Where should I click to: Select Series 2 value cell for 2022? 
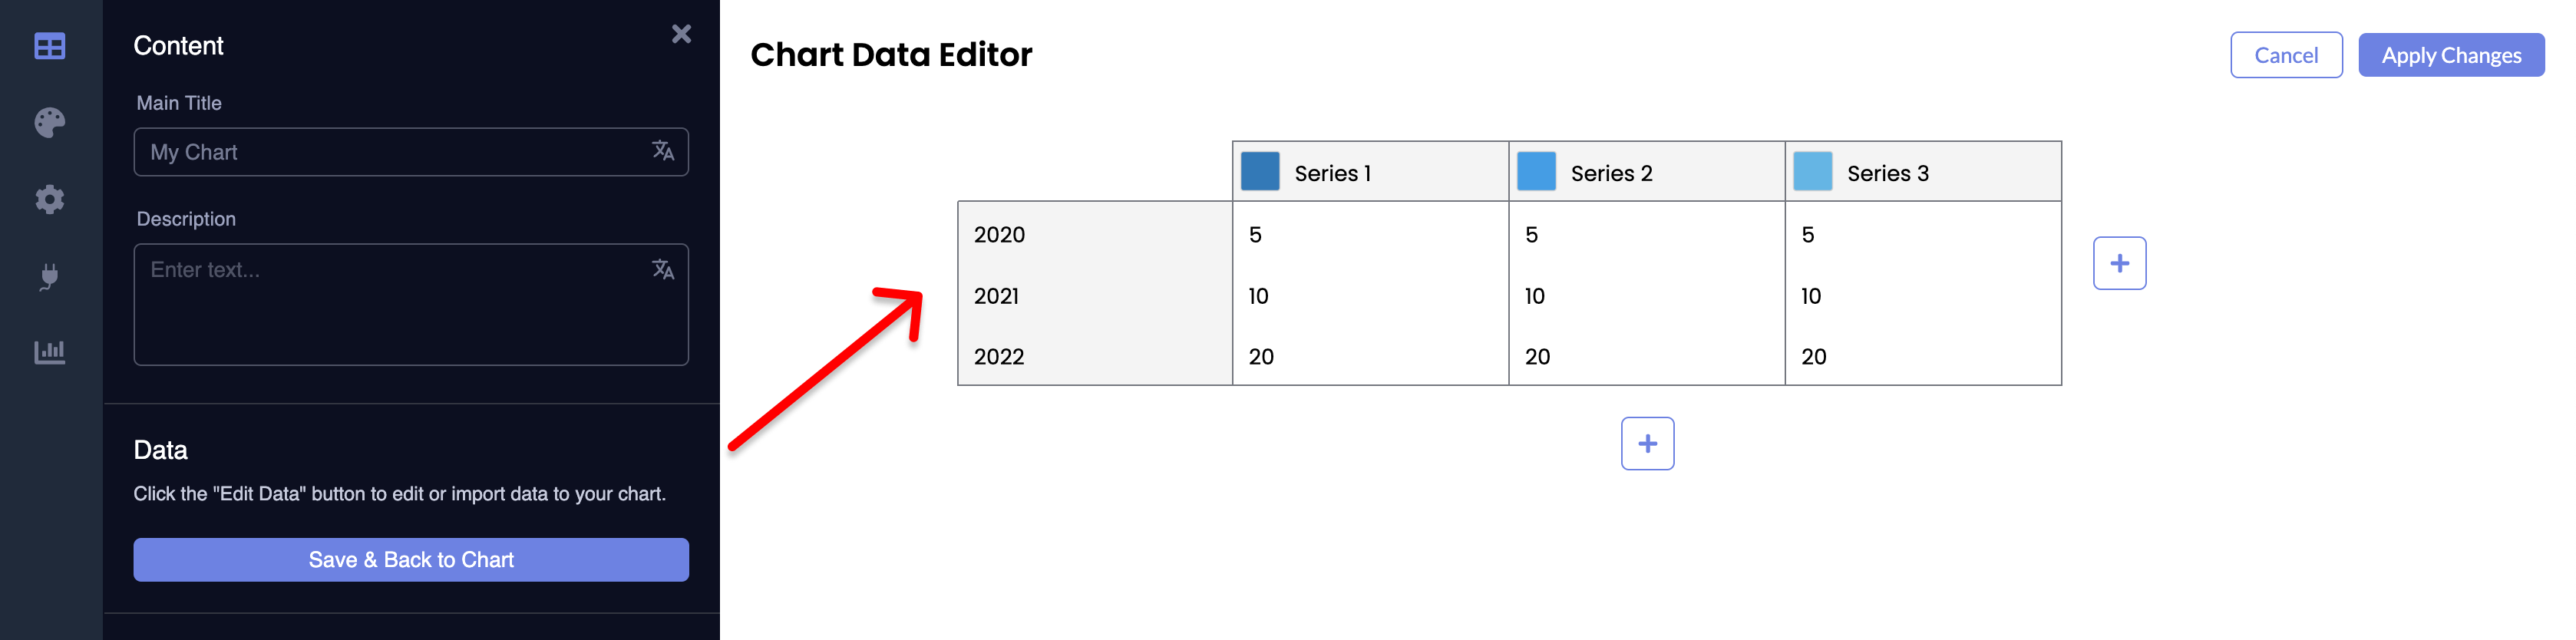point(1645,357)
